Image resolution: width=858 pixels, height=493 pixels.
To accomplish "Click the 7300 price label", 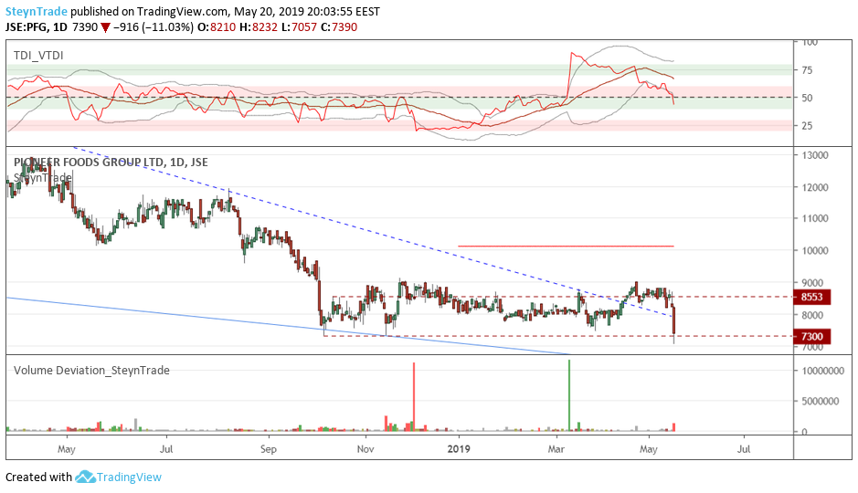I will coord(812,336).
